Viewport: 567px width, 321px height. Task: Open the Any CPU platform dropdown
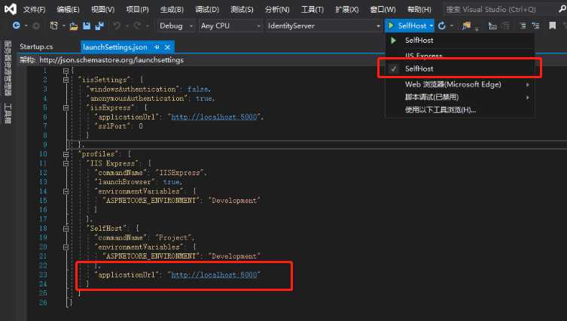pyautogui.click(x=230, y=26)
